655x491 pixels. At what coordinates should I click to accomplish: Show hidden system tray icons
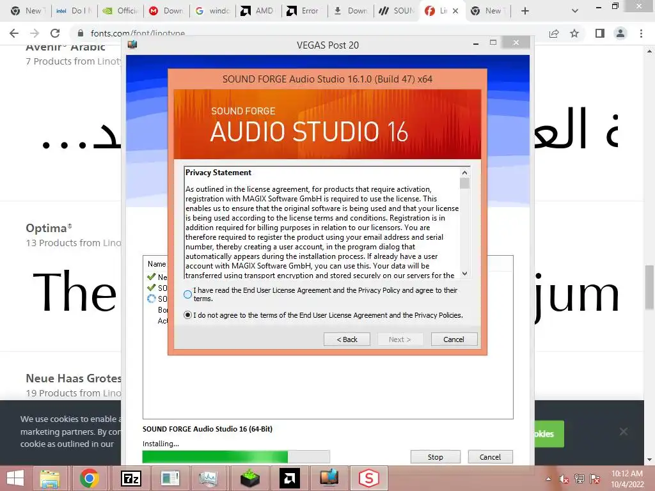point(548,479)
